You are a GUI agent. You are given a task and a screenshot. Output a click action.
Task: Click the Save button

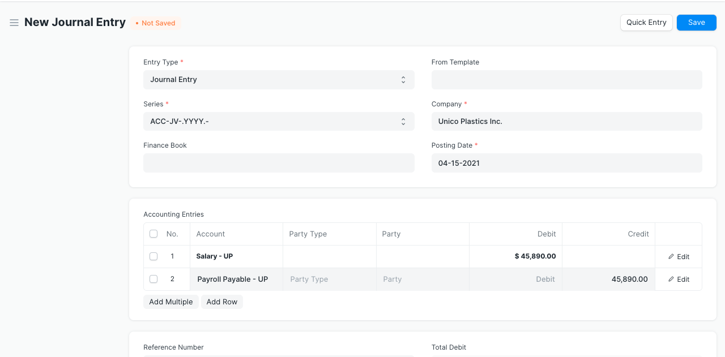pyautogui.click(x=696, y=23)
